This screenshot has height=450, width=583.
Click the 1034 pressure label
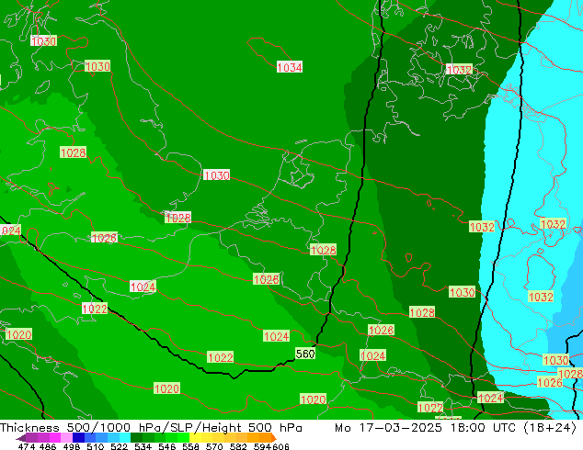pyautogui.click(x=290, y=67)
